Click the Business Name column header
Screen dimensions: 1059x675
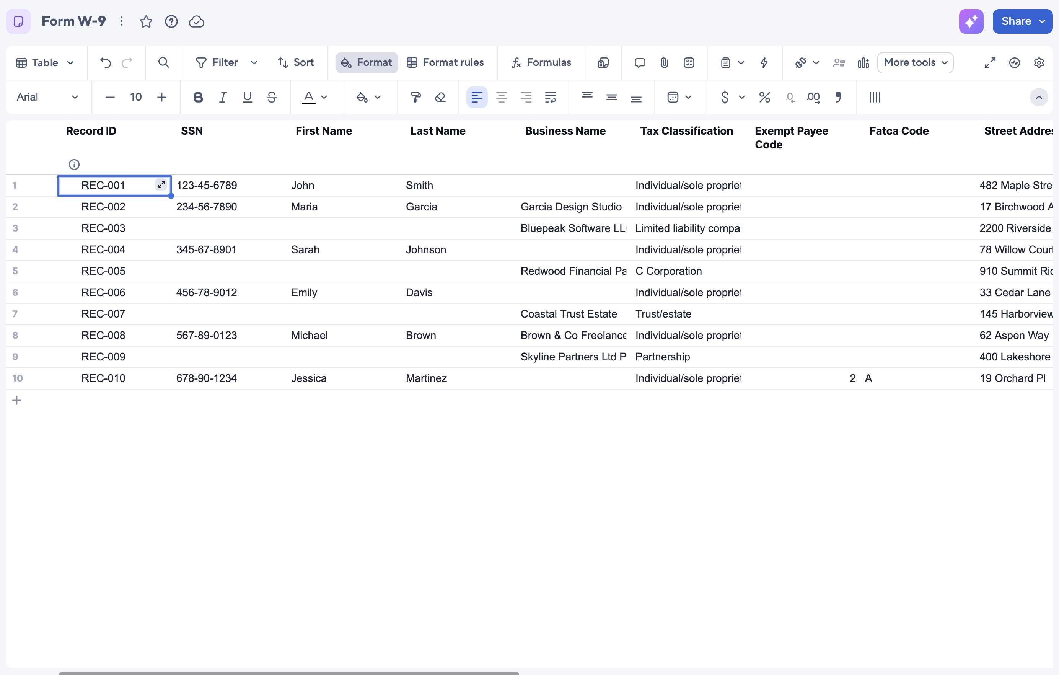coord(565,131)
